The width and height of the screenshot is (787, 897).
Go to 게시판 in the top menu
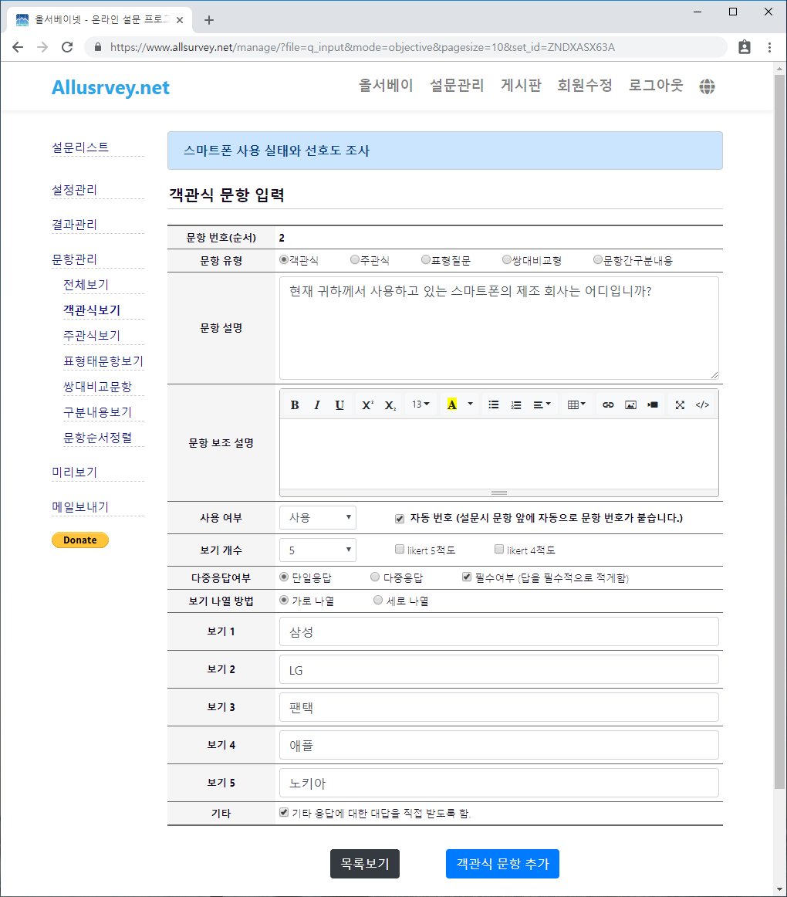point(521,86)
